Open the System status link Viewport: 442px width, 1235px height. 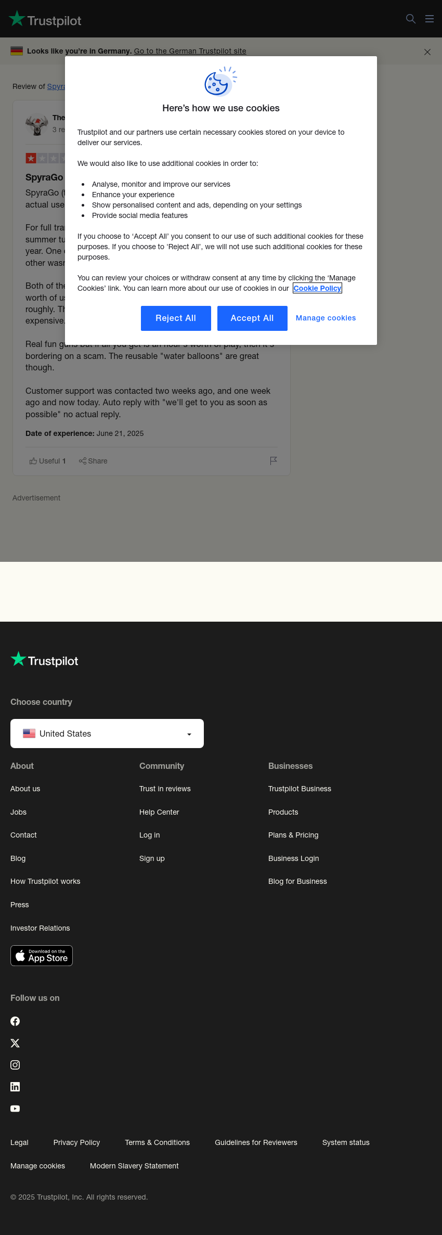(346, 1142)
